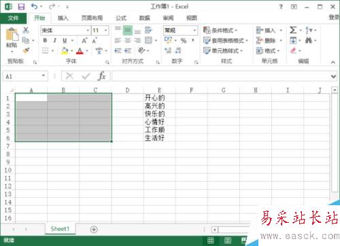This screenshot has width=340, height=246.
Task: Undo the last action
Action: (x=34, y=7)
